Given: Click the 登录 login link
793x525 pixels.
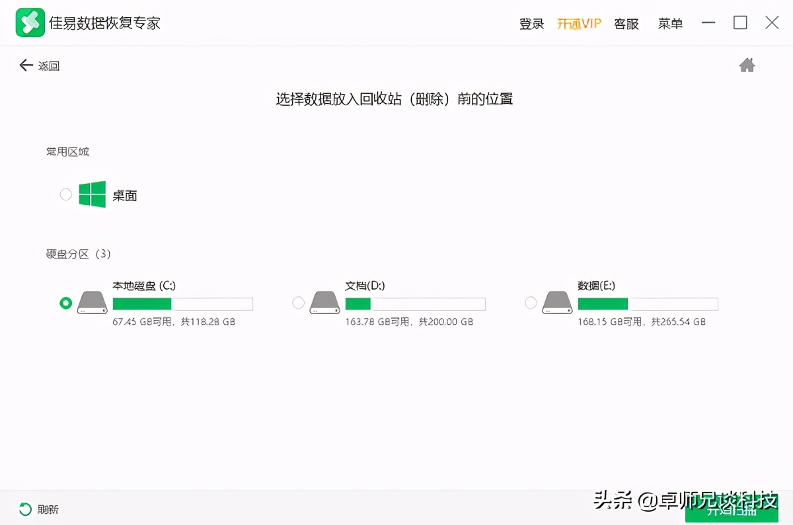Looking at the screenshot, I should [x=532, y=23].
